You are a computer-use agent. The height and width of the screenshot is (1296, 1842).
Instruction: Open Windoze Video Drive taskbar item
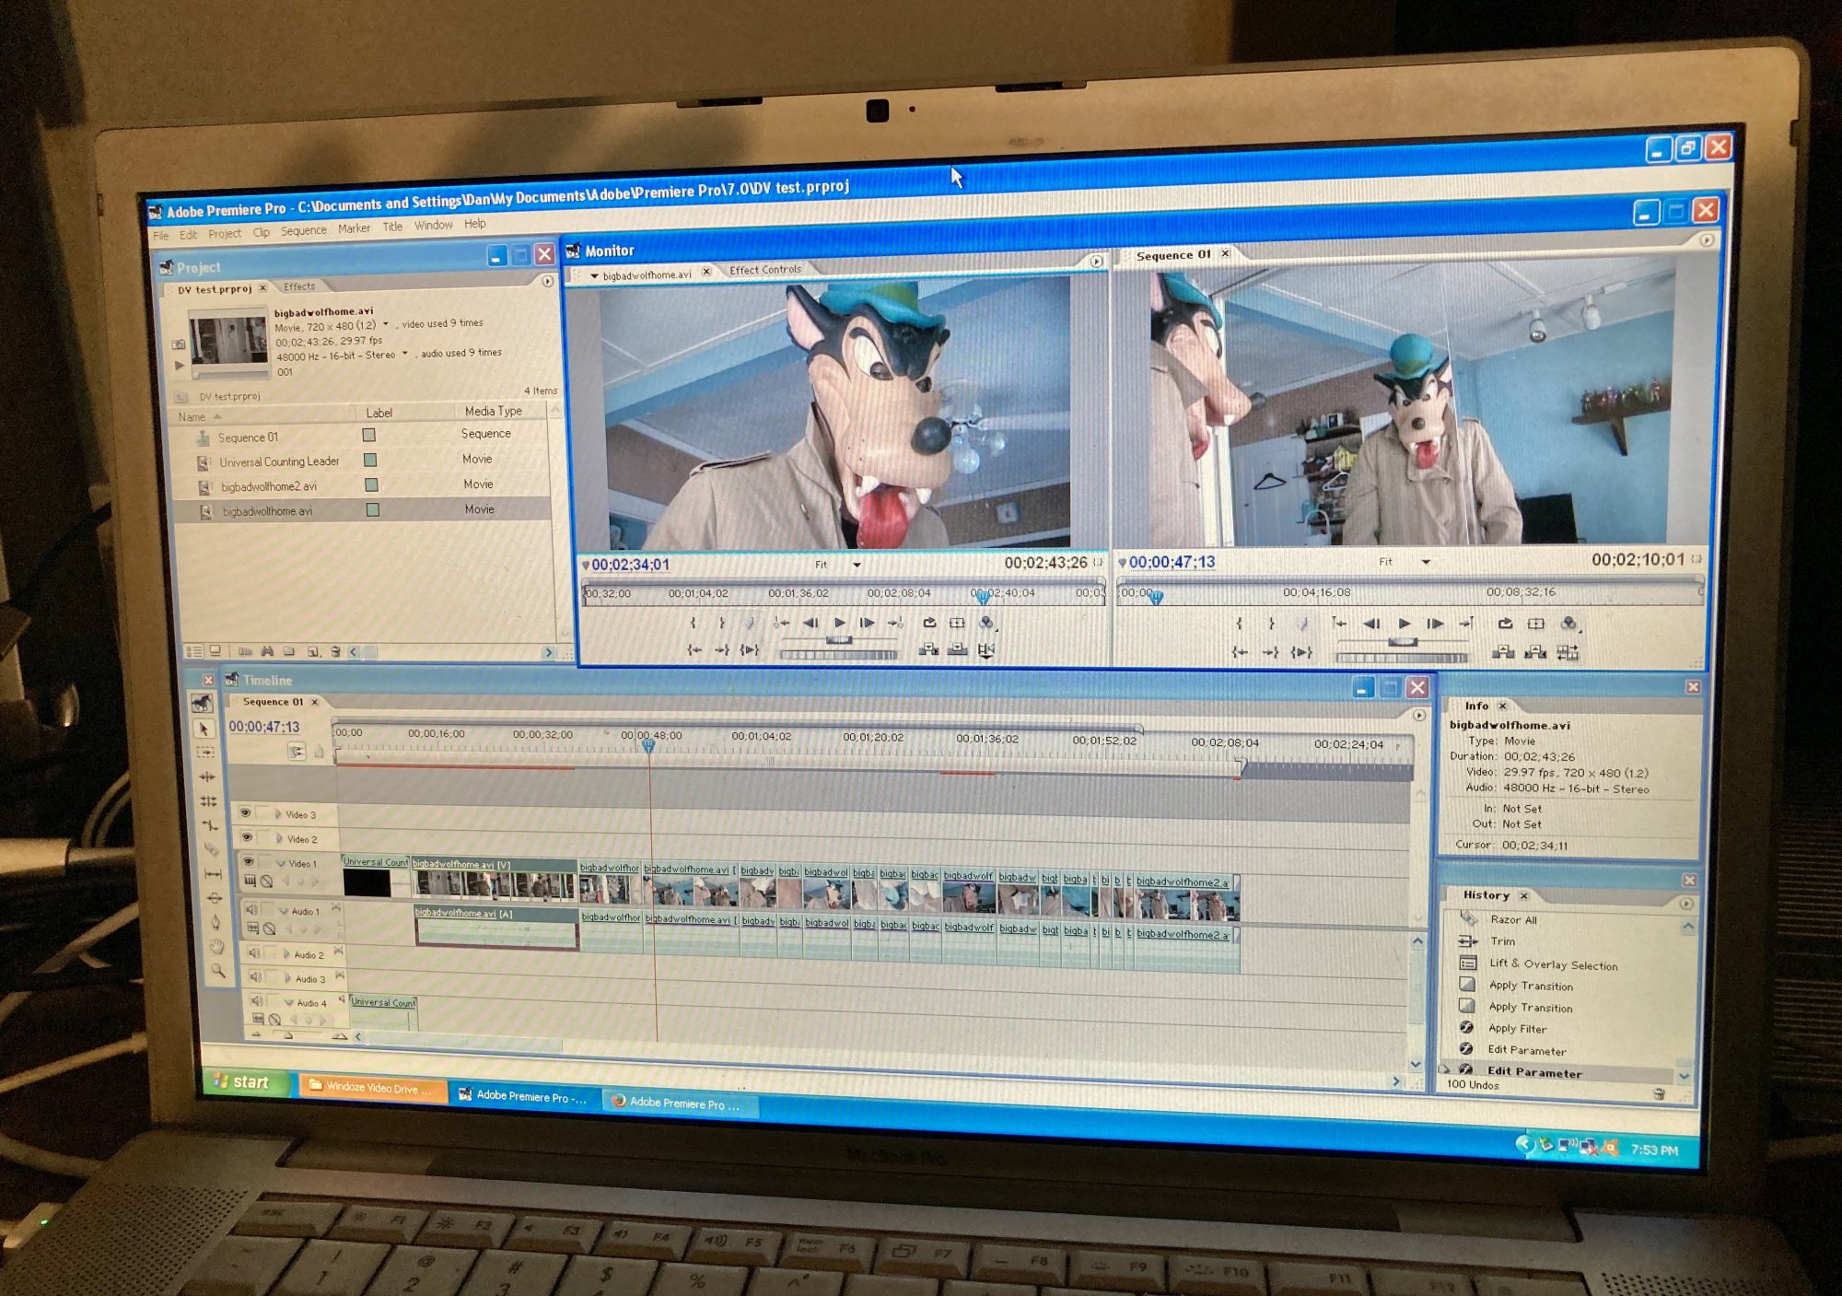coord(371,1087)
